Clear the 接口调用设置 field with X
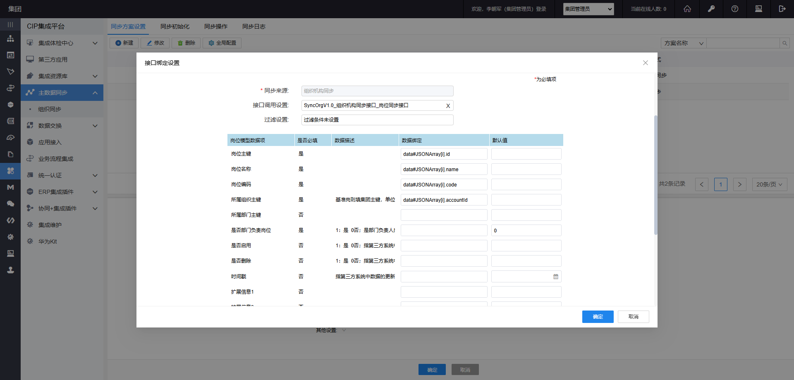Screen dimensions: 794x380 click(x=448, y=106)
